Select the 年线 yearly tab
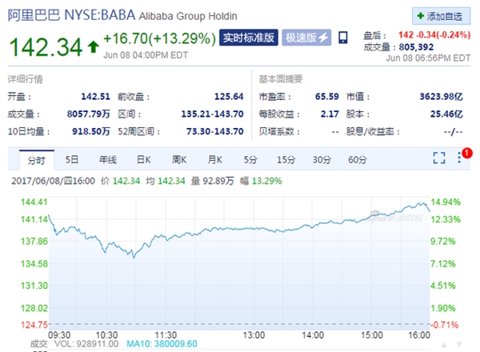Image resolution: width=480 pixels, height=352 pixels. tap(108, 159)
